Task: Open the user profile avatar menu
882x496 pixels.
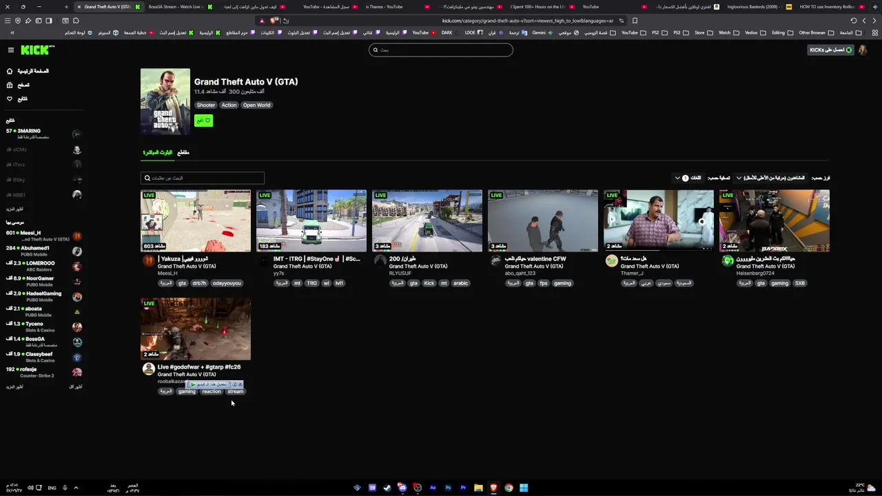Action: tap(863, 50)
